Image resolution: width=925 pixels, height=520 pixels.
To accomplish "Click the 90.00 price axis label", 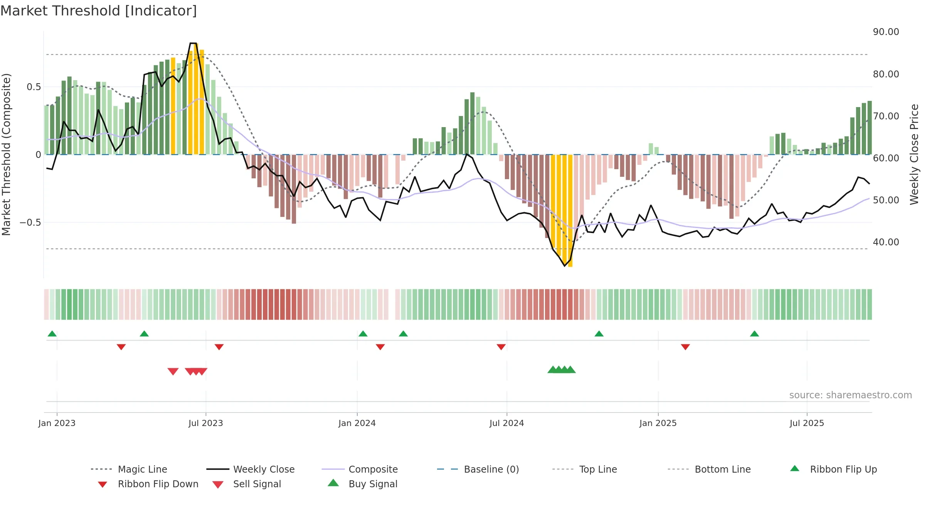I will [886, 32].
